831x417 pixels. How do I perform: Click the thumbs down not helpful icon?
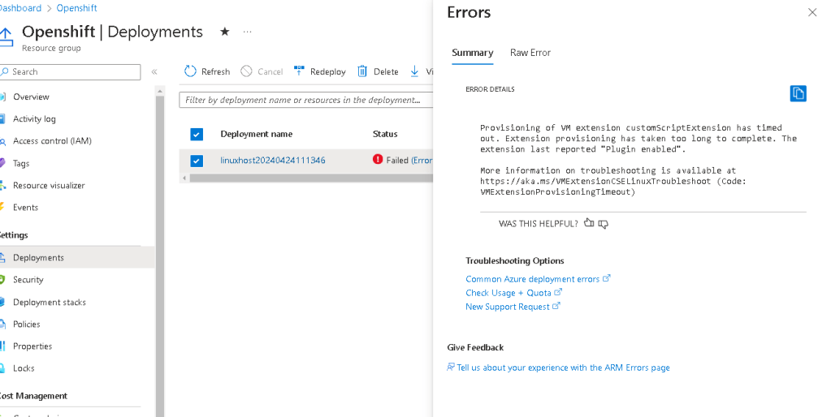(x=603, y=224)
